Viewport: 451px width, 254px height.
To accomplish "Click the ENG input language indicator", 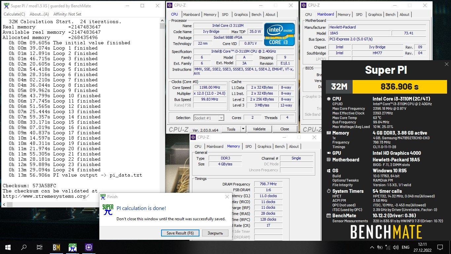I will coord(405,247).
